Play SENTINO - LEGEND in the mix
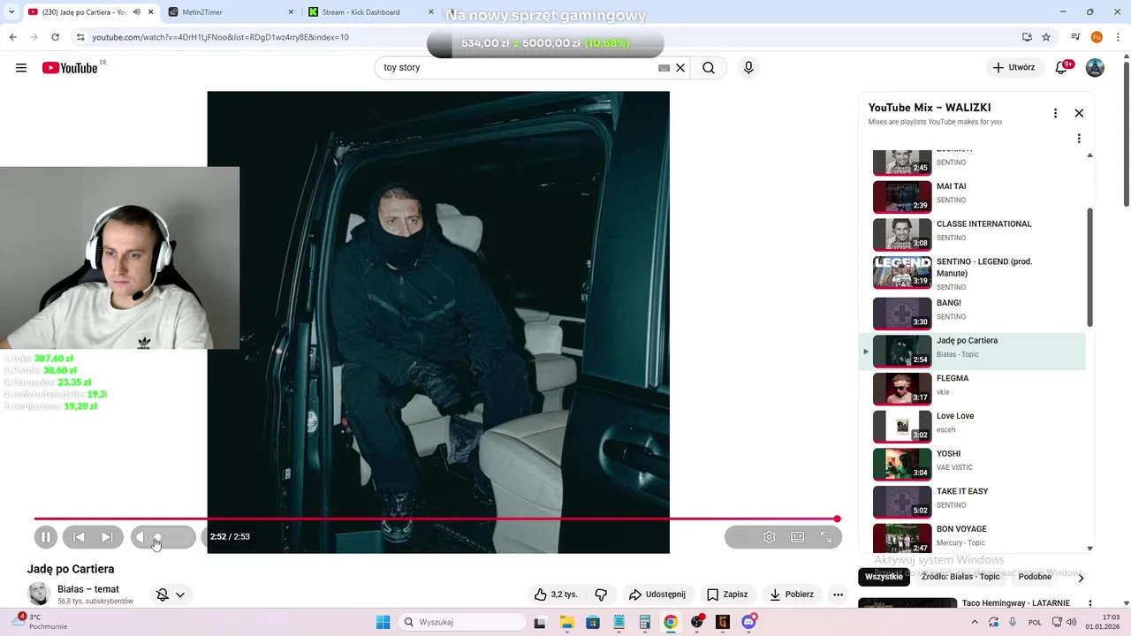 tap(972, 273)
